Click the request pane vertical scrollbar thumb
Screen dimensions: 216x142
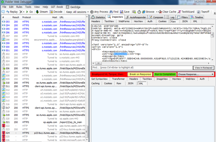point(212,35)
